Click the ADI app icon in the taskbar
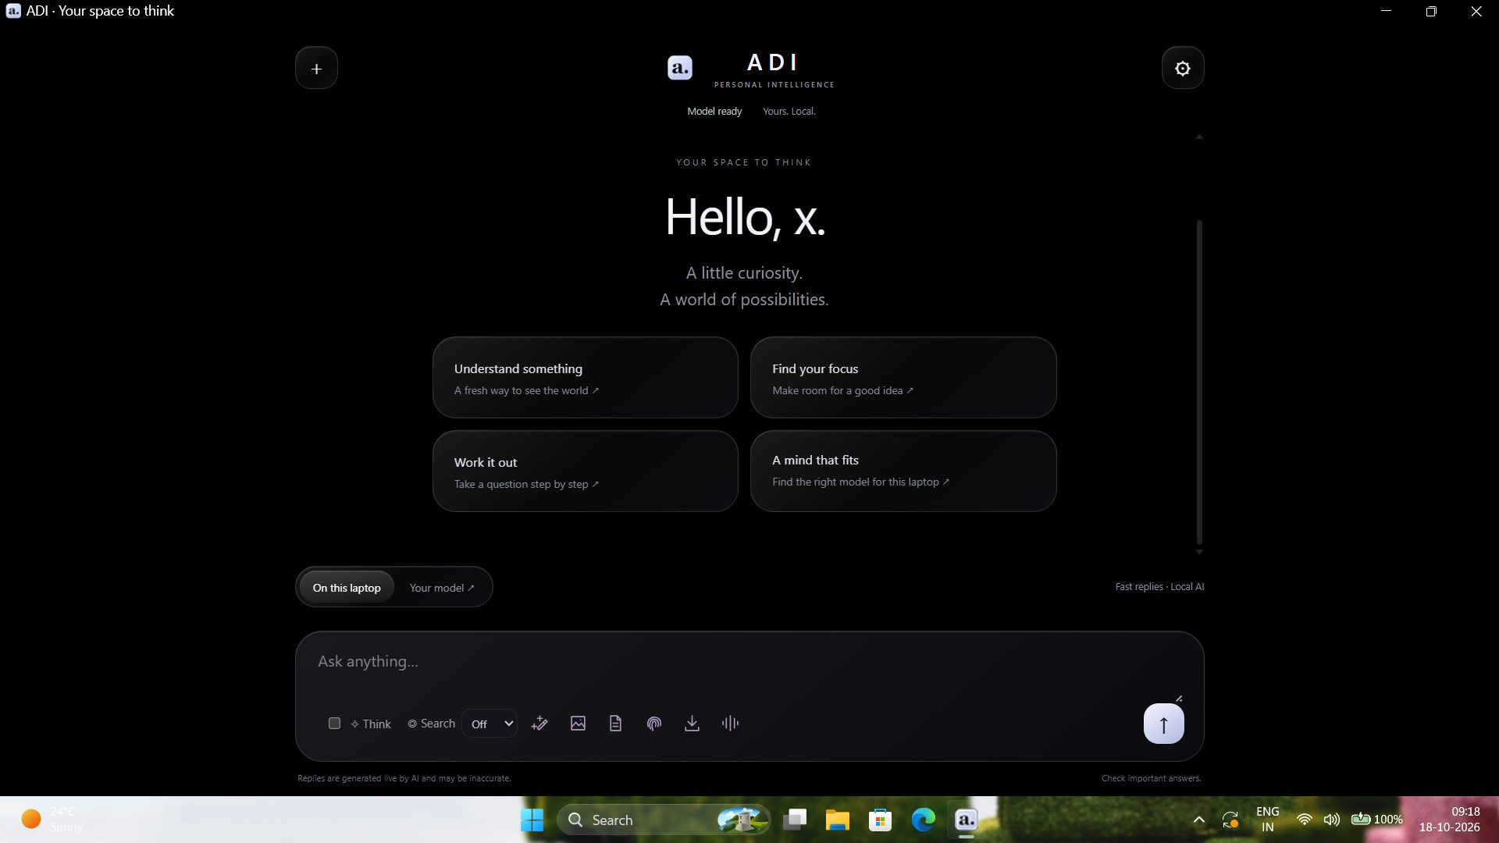The height and width of the screenshot is (843, 1499). pyautogui.click(x=967, y=820)
